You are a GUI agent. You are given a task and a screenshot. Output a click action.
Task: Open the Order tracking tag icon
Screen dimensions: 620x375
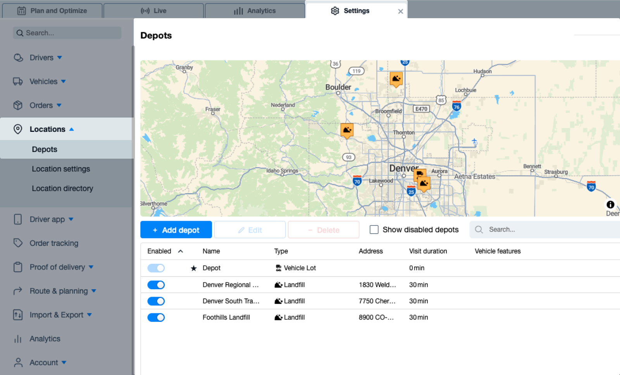coord(18,243)
